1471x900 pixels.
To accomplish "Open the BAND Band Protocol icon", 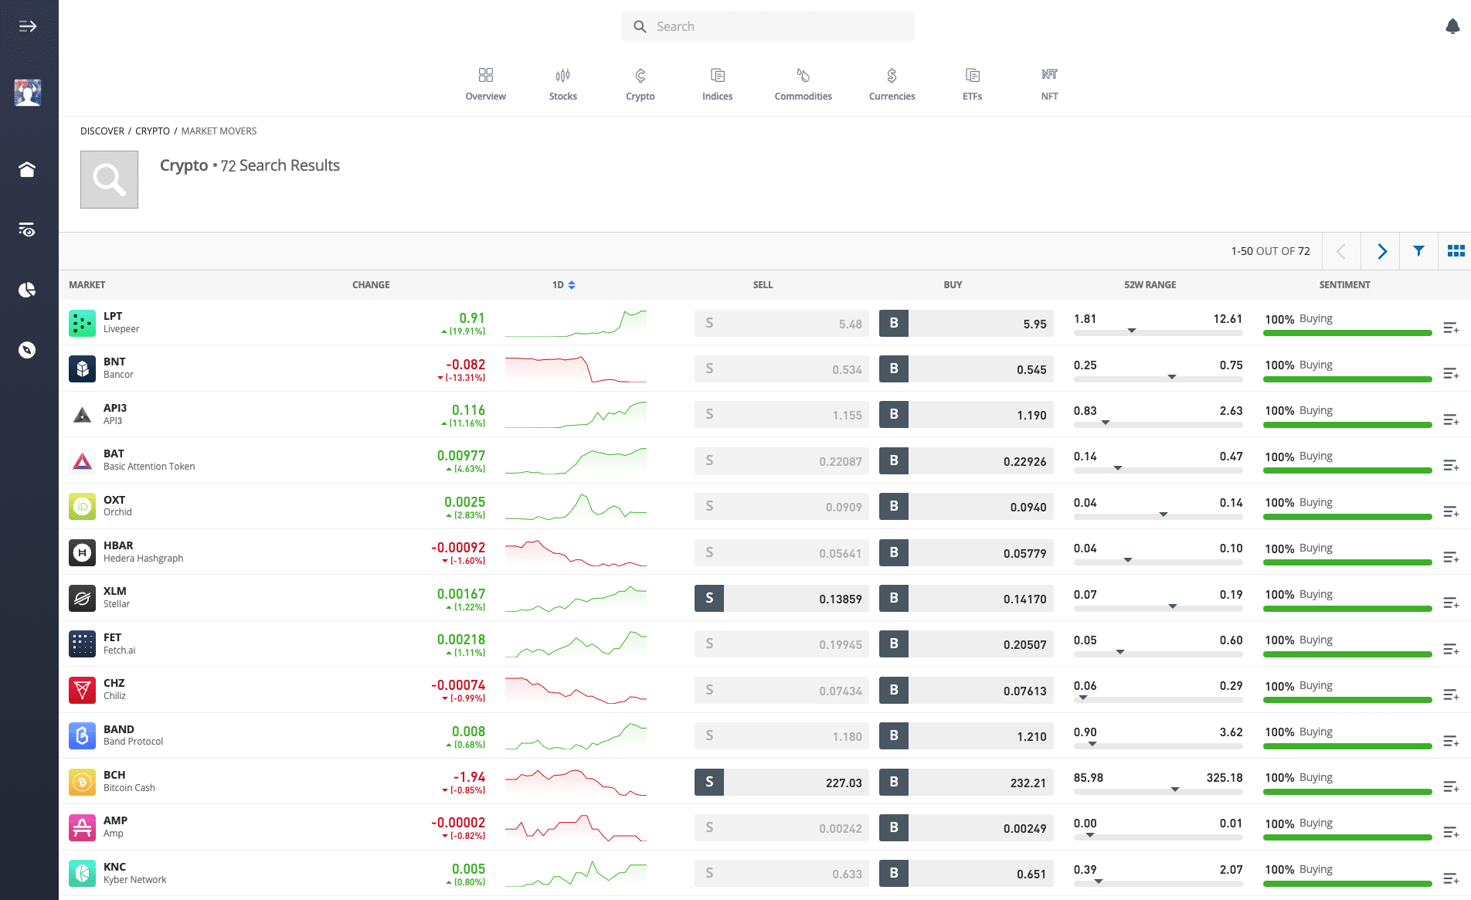I will (82, 735).
